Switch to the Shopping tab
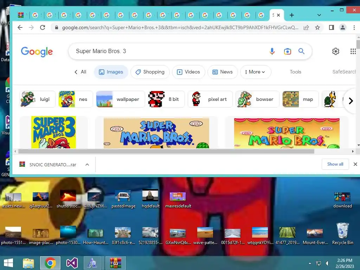 click(x=150, y=72)
